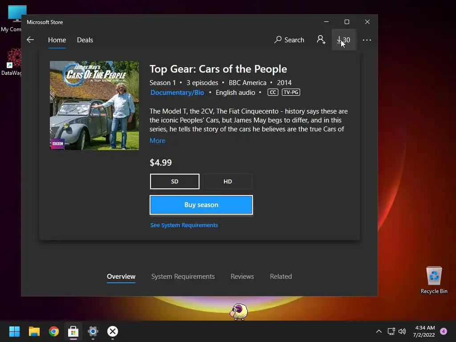The height and width of the screenshot is (342, 456).
Task: Click the CC closed captions badge
Action: [x=273, y=92]
